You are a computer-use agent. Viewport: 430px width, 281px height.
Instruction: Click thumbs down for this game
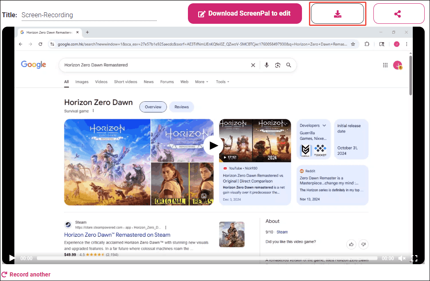[364, 244]
